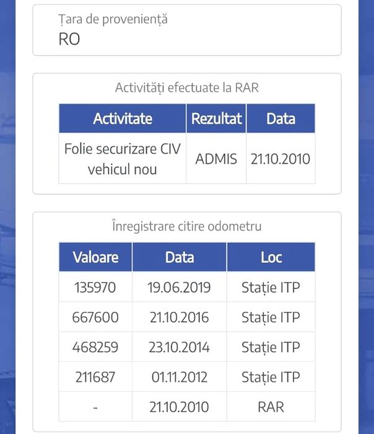Click the odometer value 211687
The width and height of the screenshot is (374, 434).
tap(95, 377)
